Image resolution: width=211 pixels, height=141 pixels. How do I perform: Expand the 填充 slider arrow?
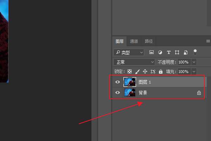[x=194, y=72]
